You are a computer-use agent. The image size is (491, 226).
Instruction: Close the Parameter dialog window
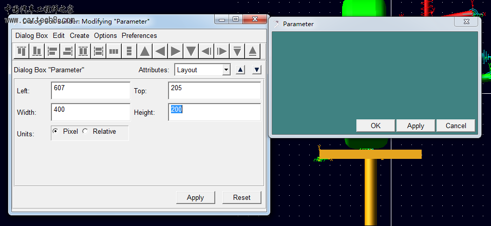[x=466, y=22]
